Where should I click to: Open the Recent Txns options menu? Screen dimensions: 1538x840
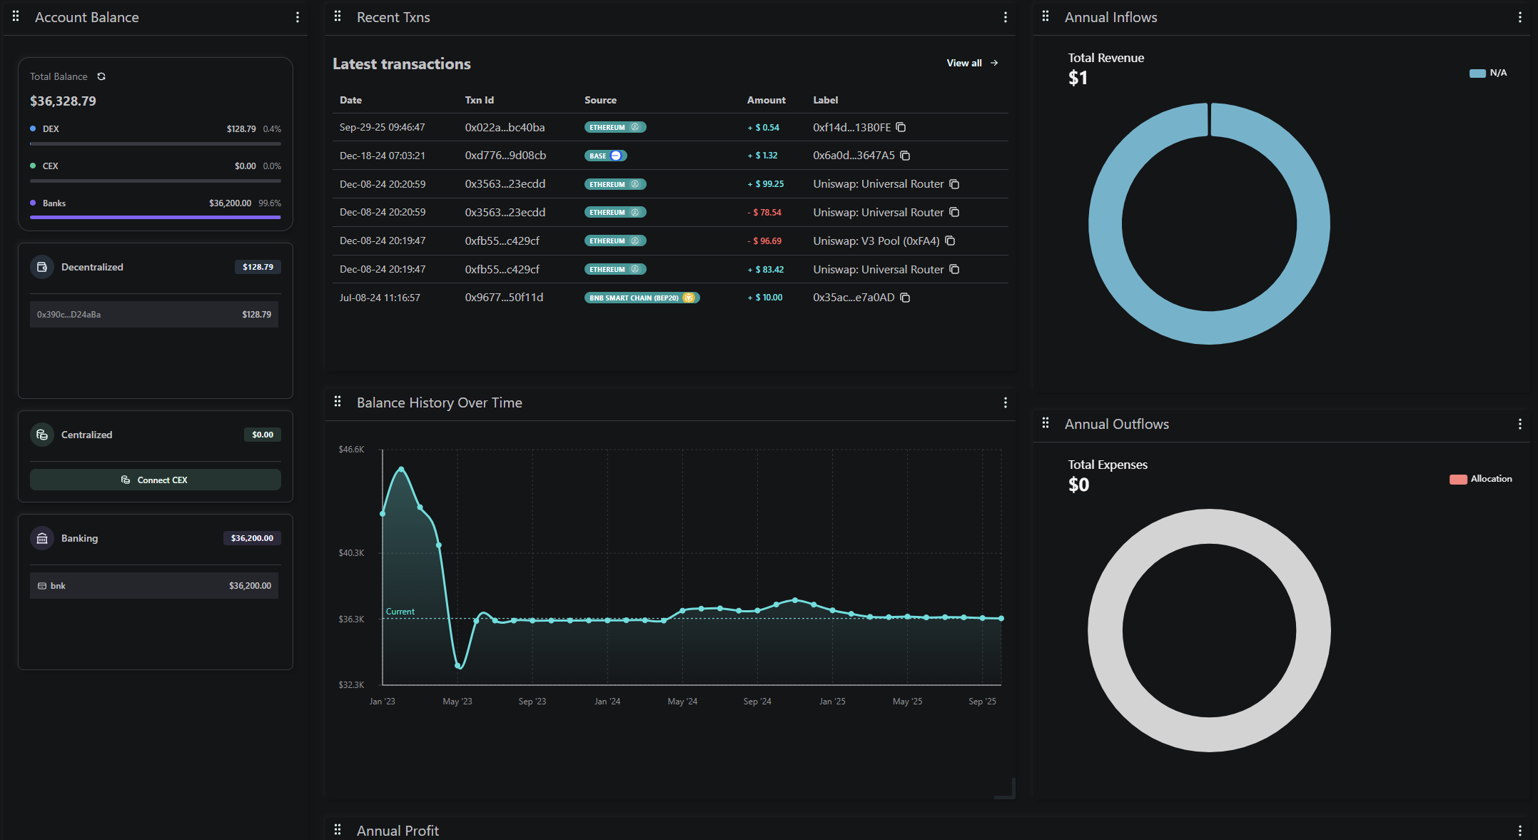point(1006,17)
